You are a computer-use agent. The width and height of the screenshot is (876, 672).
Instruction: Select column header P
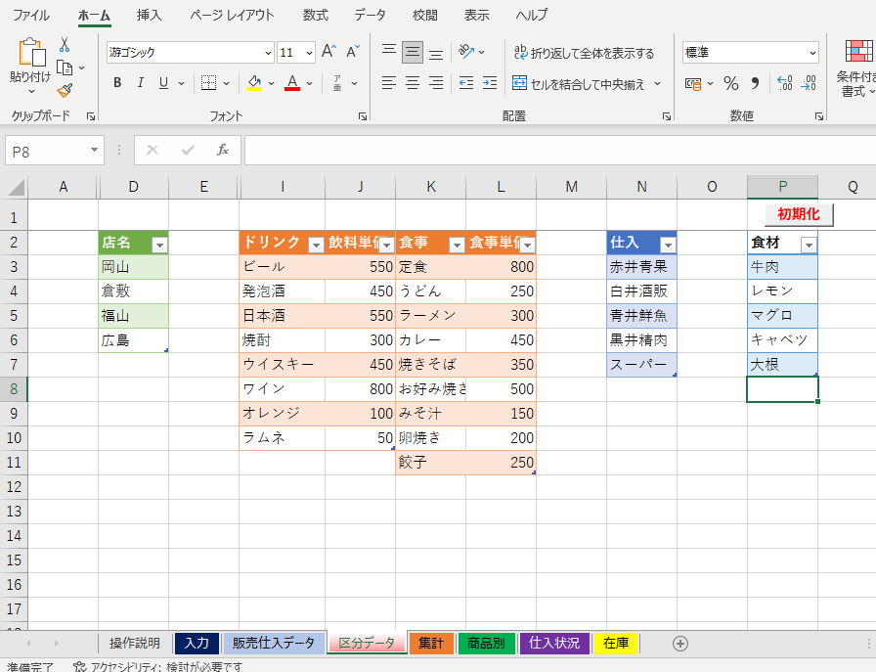click(783, 187)
